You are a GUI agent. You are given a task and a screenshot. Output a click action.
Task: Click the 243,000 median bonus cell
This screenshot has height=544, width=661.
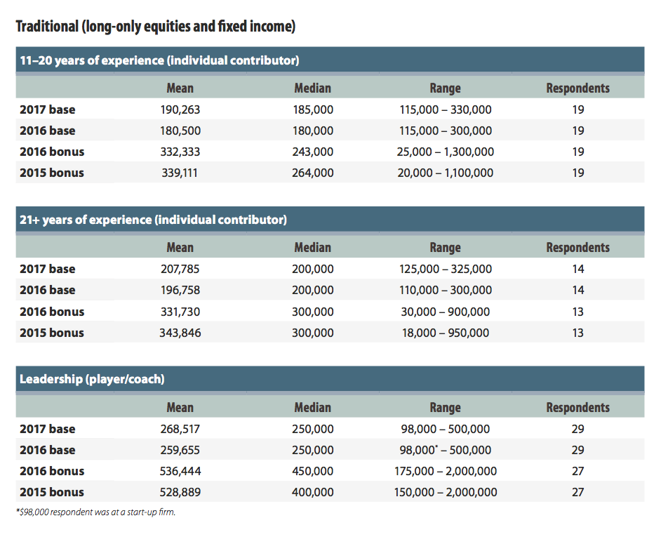[x=313, y=152]
